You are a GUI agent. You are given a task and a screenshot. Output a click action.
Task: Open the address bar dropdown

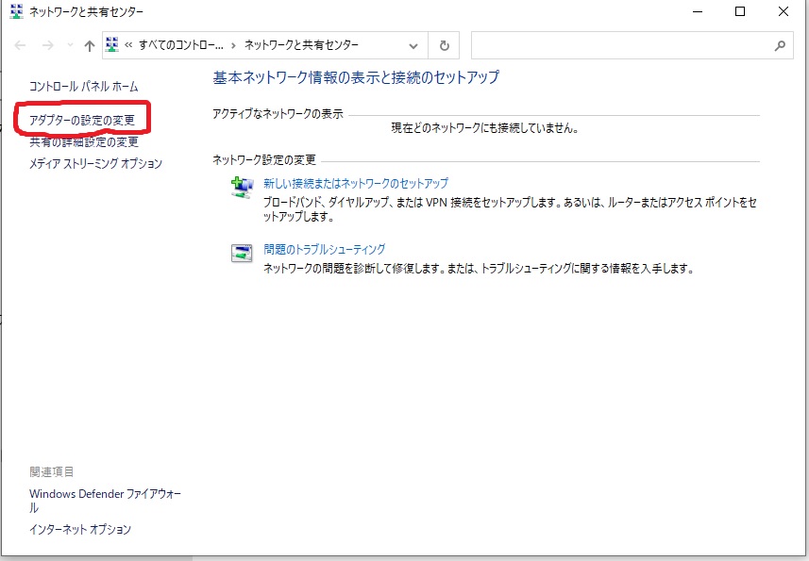(413, 44)
